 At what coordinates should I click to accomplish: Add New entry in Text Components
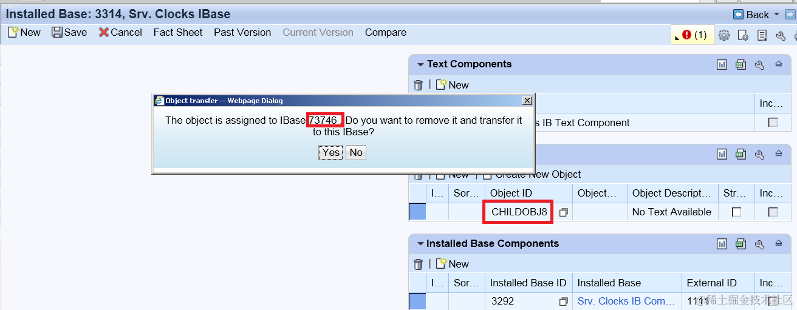coord(453,85)
